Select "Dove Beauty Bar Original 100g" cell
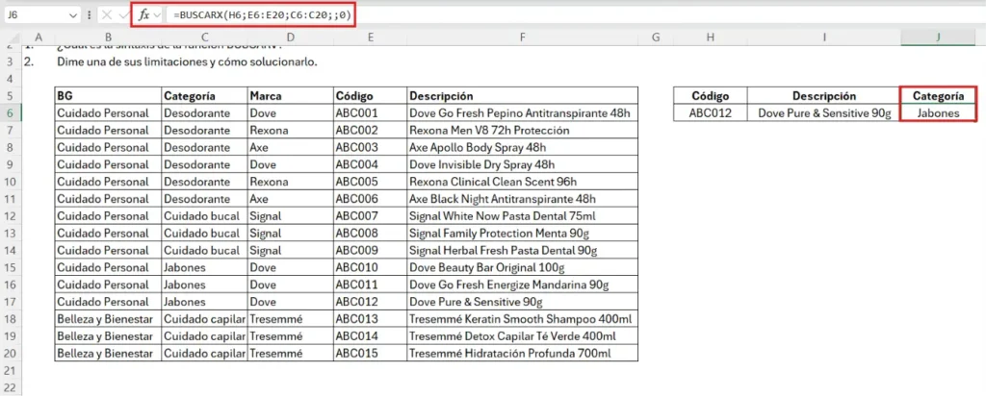This screenshot has width=986, height=396. tap(523, 267)
